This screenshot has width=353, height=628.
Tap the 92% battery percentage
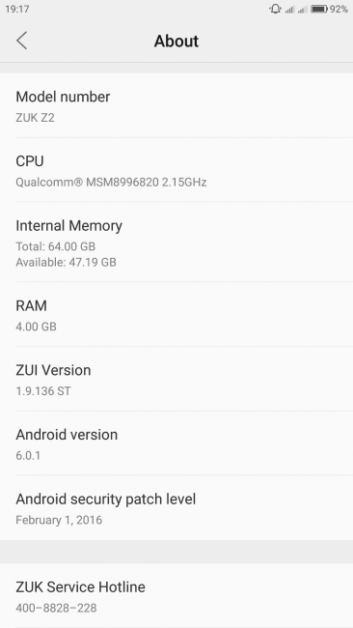[339, 9]
